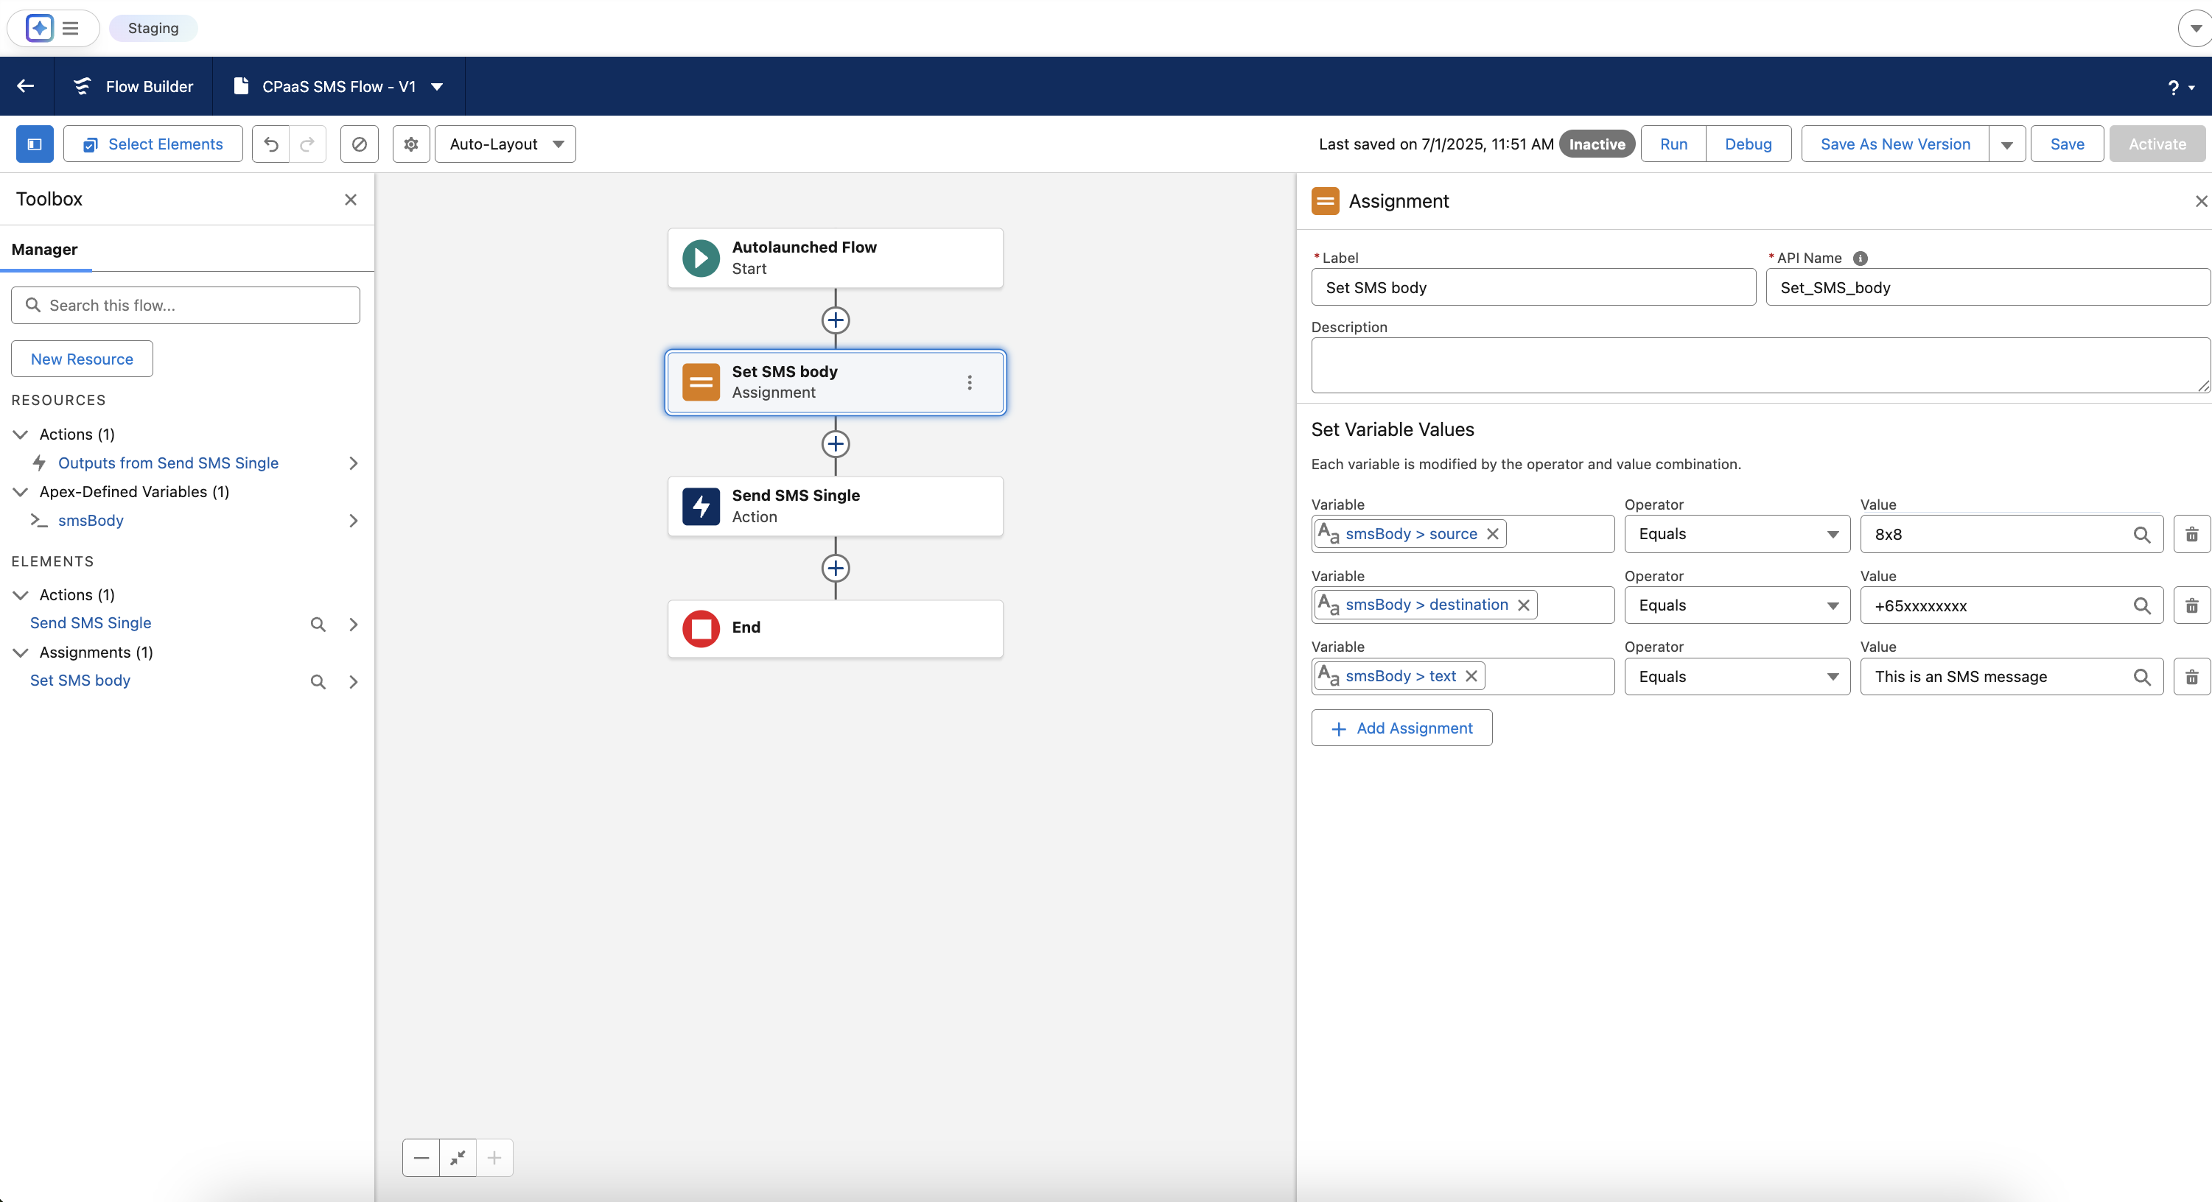
Task: Click the Search this flow field
Action: 186,306
